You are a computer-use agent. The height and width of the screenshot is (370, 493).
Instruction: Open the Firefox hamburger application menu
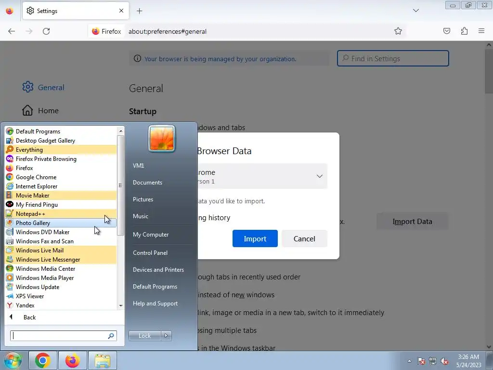(481, 31)
